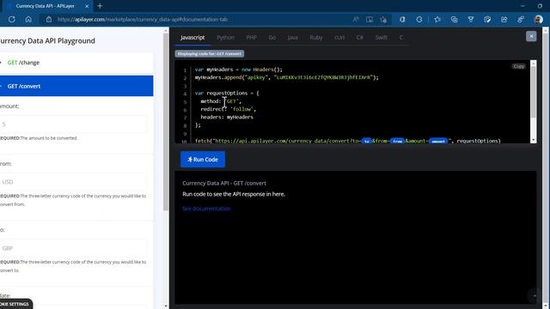Go to the browser home page icon
The width and height of the screenshot is (550, 309).
click(28, 19)
